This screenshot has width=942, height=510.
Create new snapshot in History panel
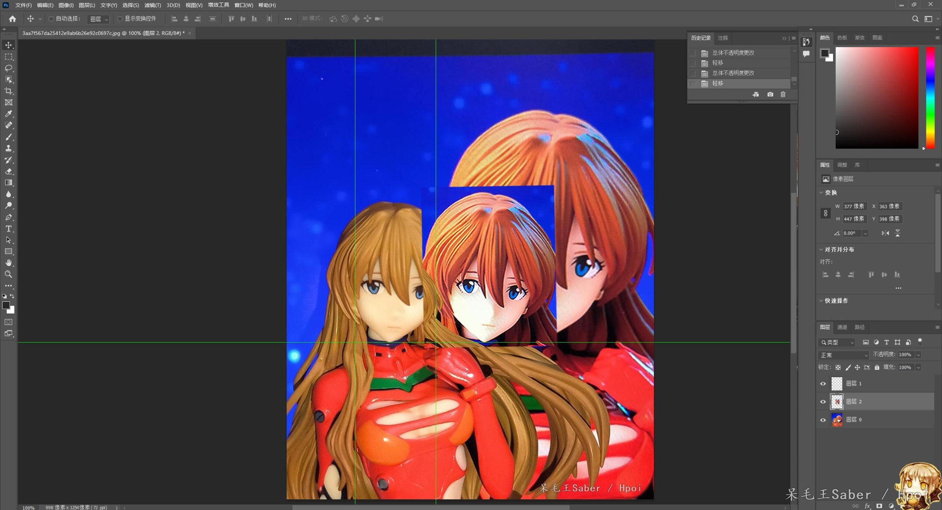(x=770, y=94)
